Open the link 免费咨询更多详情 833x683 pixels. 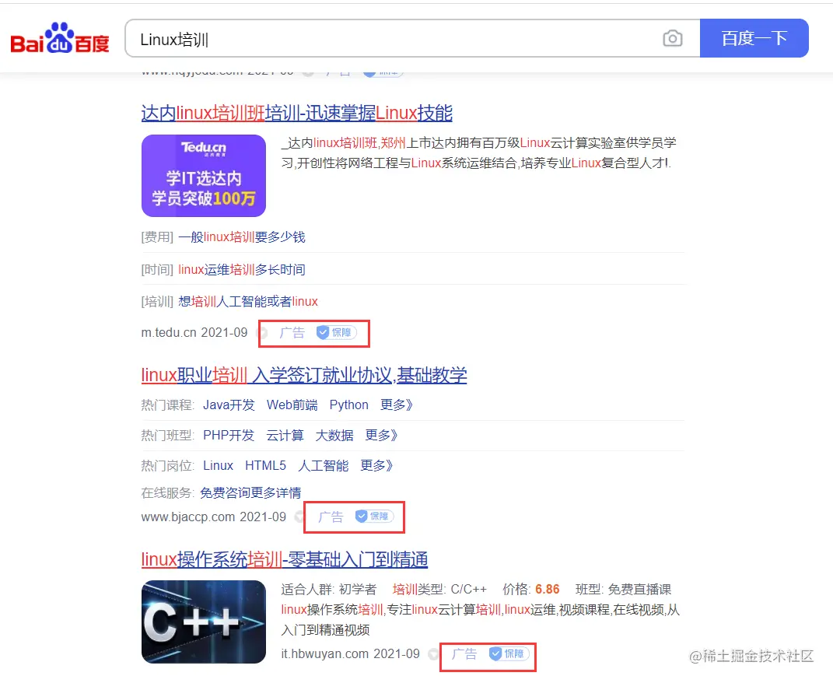pos(250,492)
